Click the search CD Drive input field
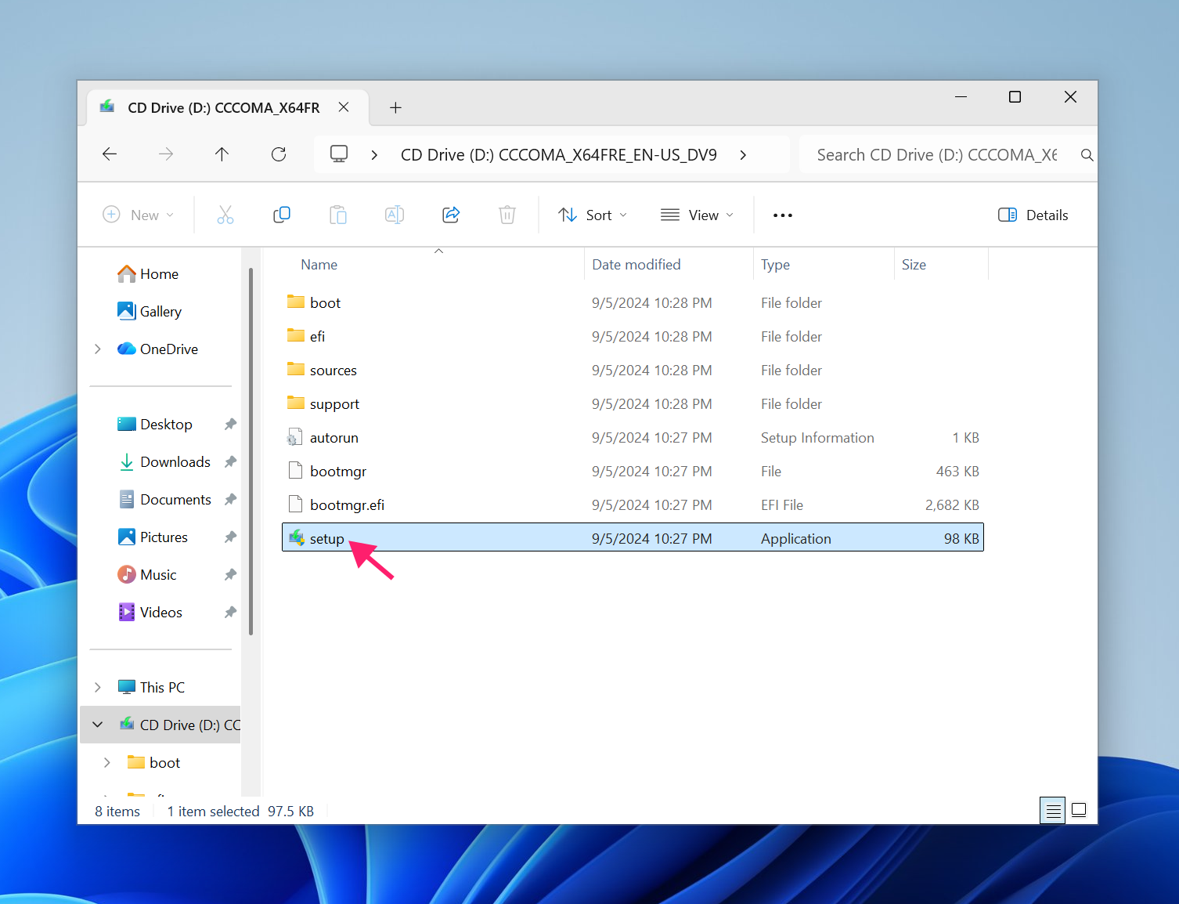The image size is (1179, 904). click(x=938, y=155)
